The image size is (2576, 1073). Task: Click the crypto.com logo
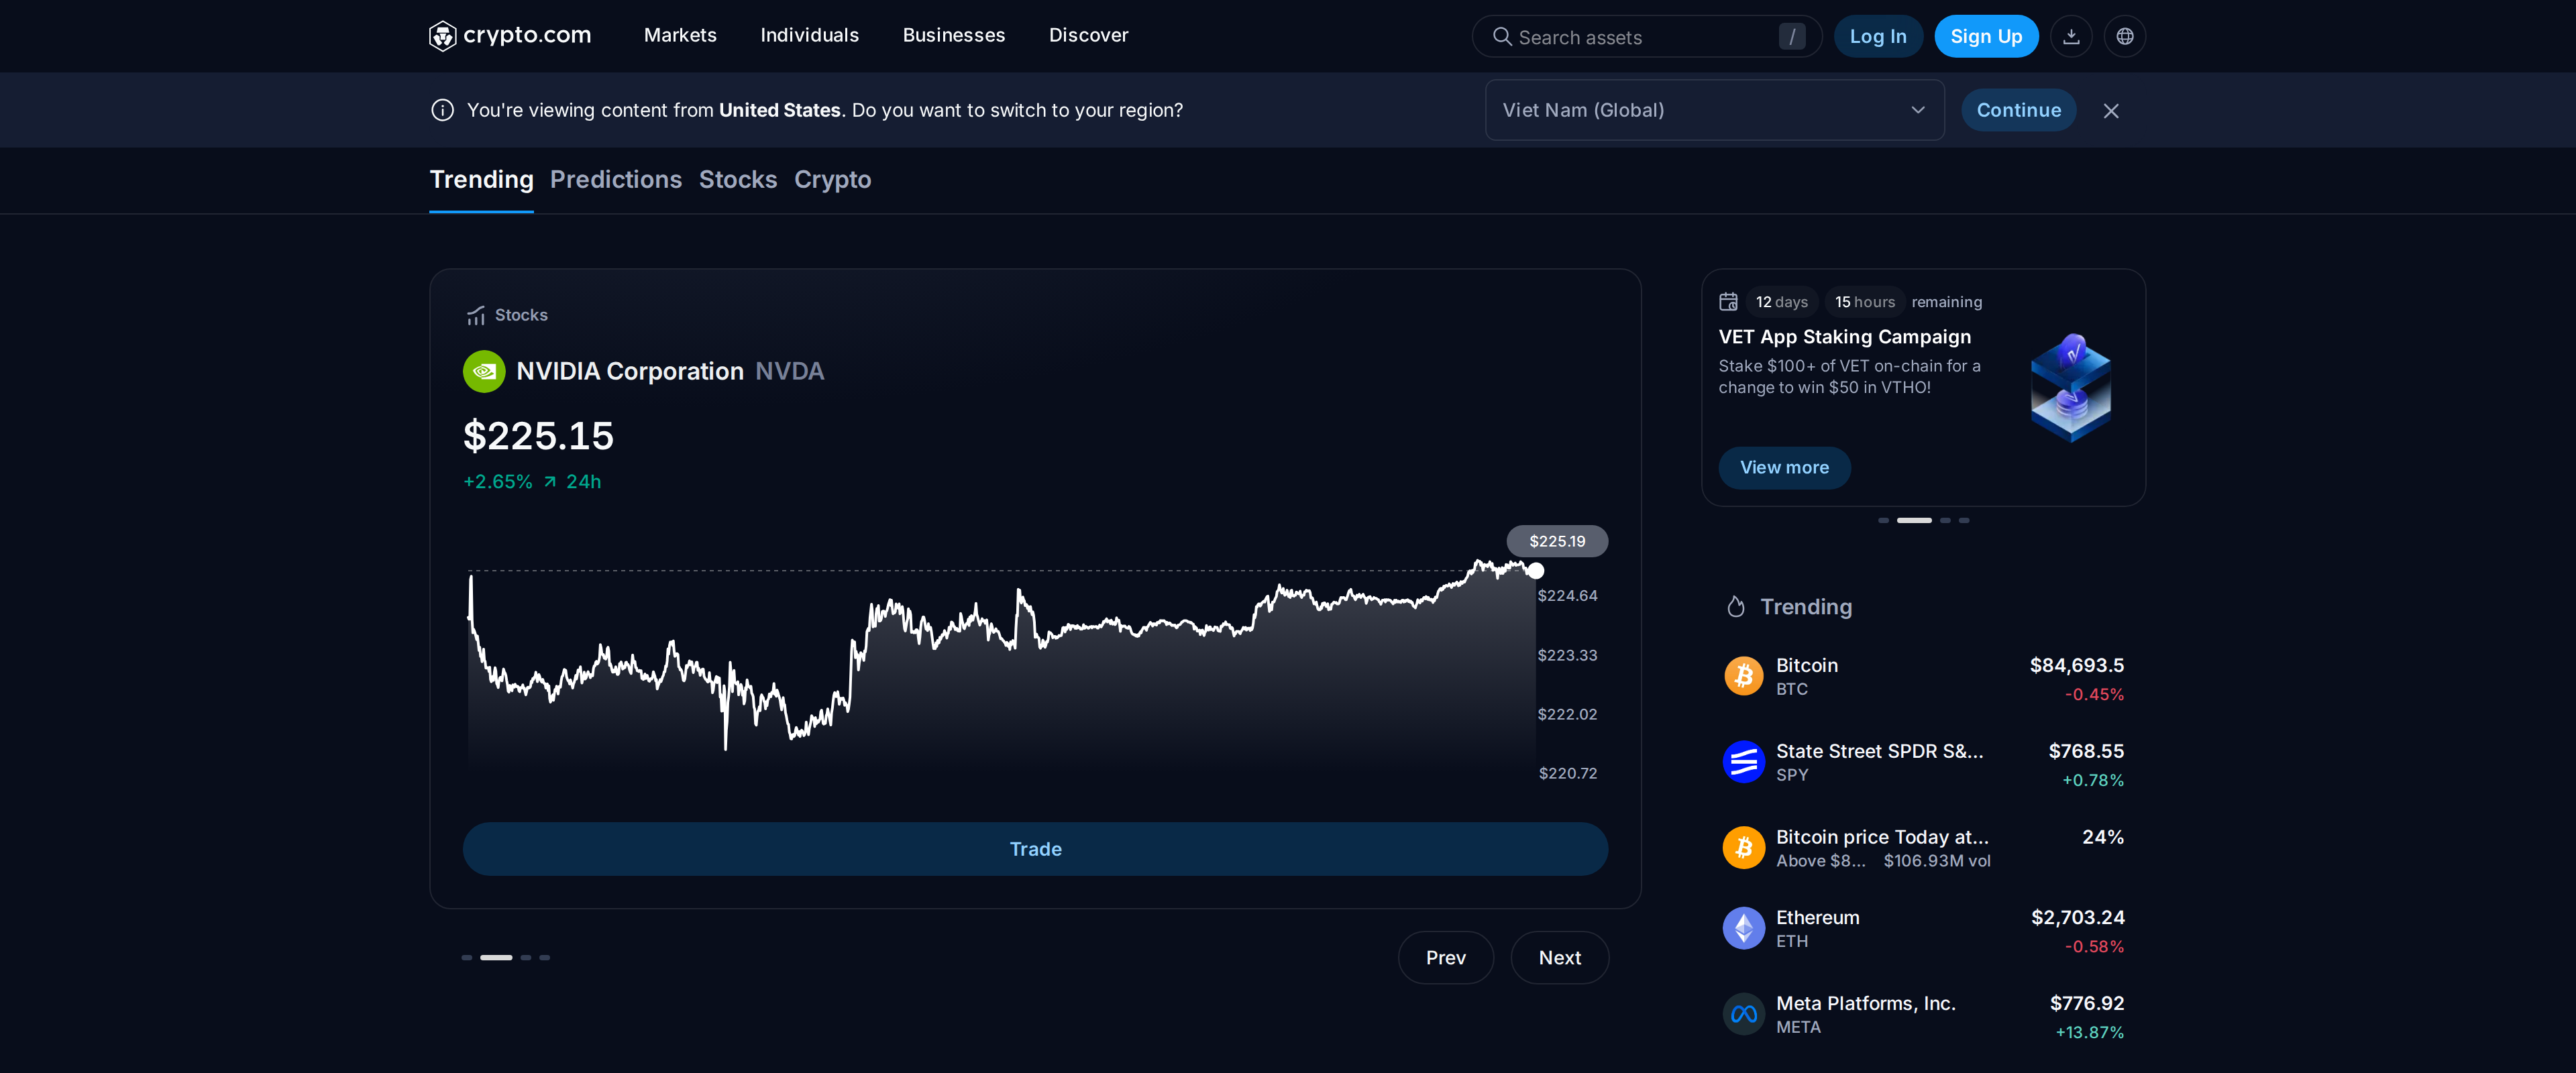tap(510, 36)
